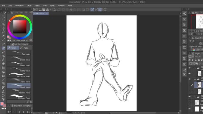The width and height of the screenshot is (203, 114).
Task: Toggle visibility of the Paper layer
Action: tap(190, 109)
